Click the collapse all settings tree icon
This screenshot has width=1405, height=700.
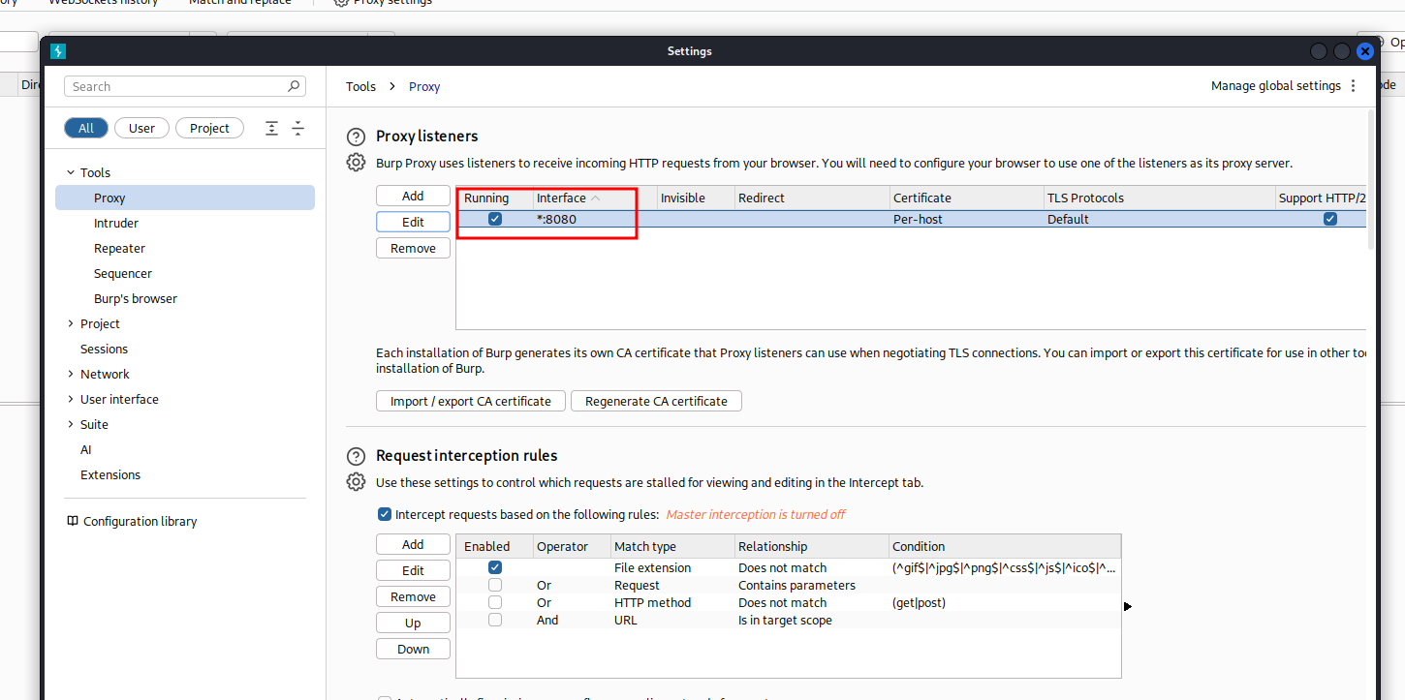(298, 128)
